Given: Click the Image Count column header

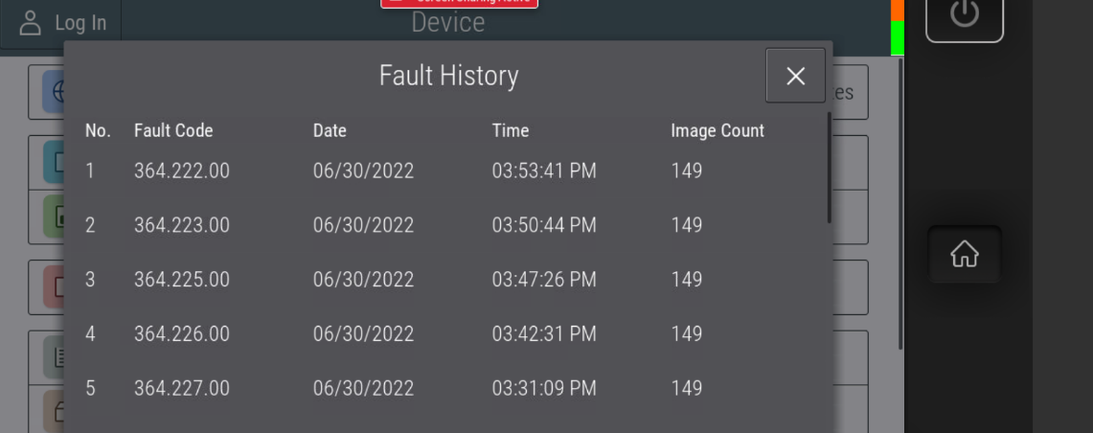Looking at the screenshot, I should (717, 131).
